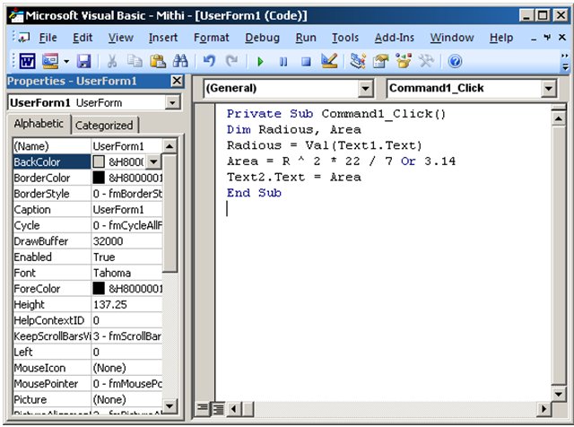Image resolution: width=574 pixels, height=427 pixels.
Task: Click the Reset stop icon
Action: tap(305, 62)
